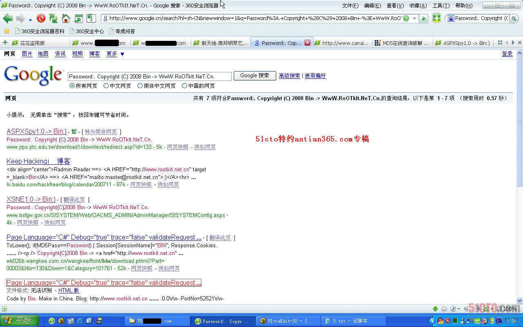The height and width of the screenshot is (327, 523).
Task: Click the address bar URL field
Action: 255,18
